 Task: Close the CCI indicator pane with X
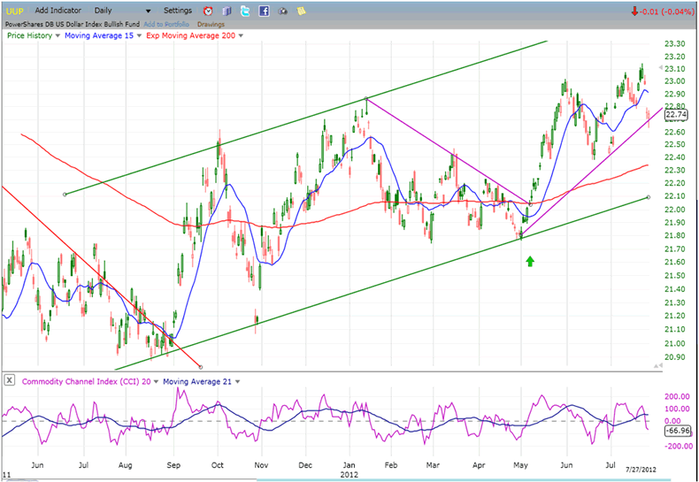point(9,381)
